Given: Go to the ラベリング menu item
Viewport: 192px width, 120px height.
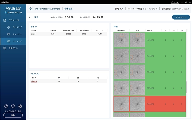Looking at the screenshot, I should click(x=17, y=27).
